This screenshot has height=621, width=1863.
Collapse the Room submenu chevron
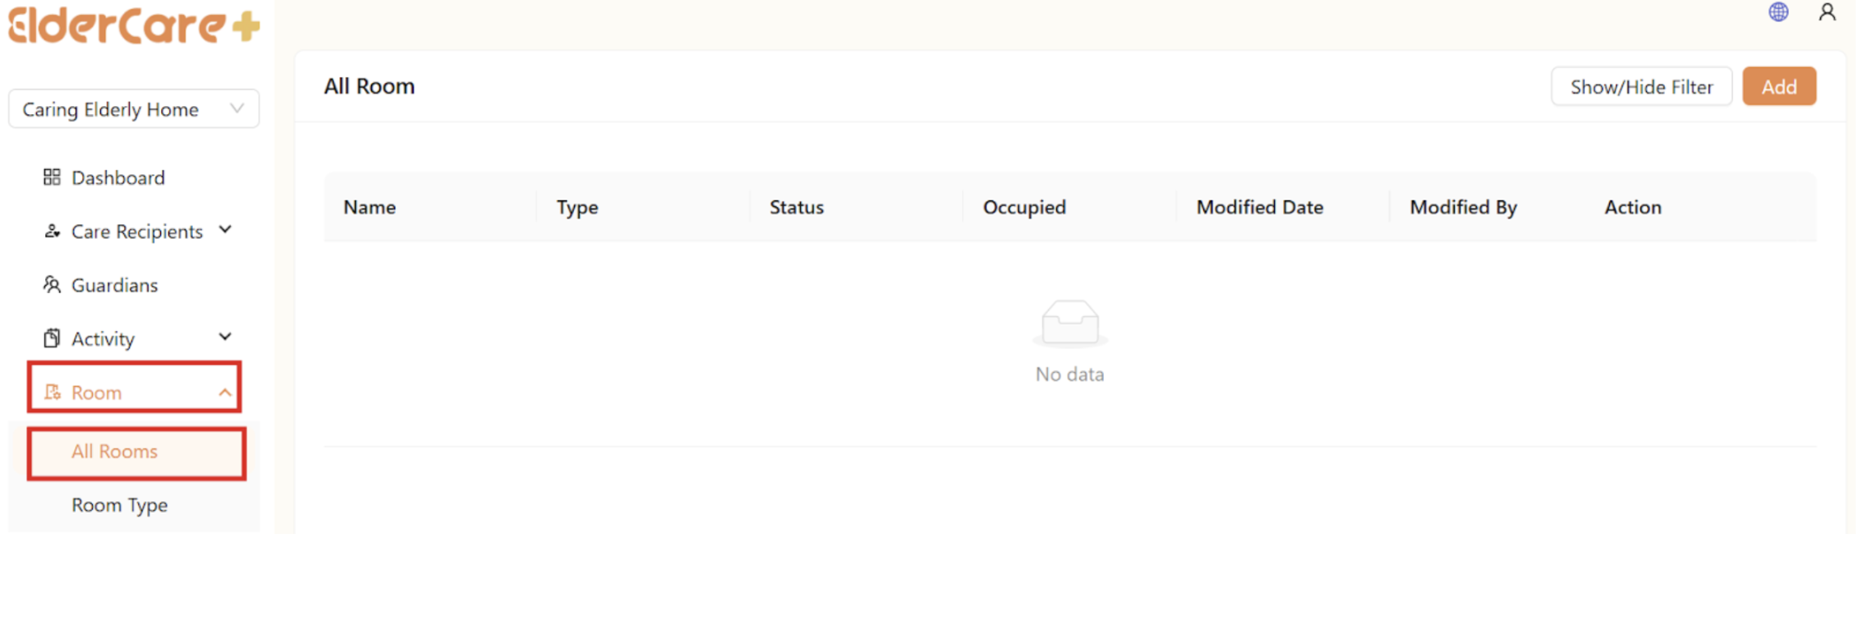coord(225,393)
